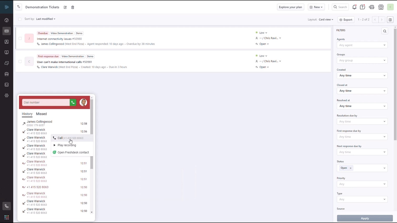Tick the checkbox for international calls ticket
397x223 pixels.
click(20, 62)
